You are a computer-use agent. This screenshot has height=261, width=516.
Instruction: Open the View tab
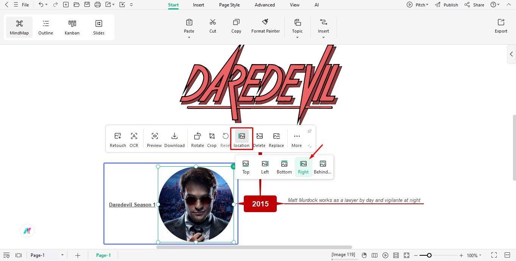[x=295, y=5]
